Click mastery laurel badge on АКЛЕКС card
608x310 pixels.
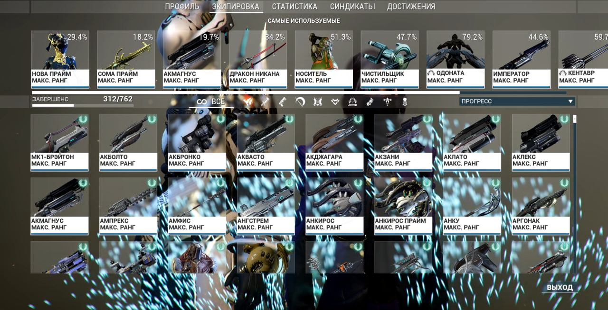coord(564,119)
